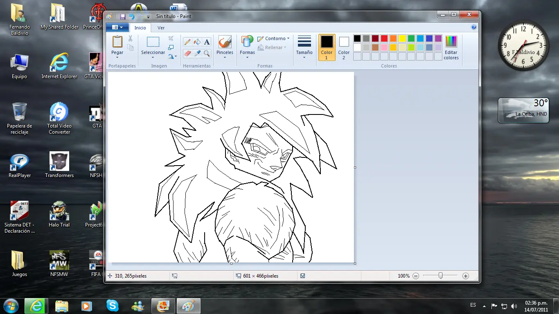Open the Paint application menu button
This screenshot has height=314, width=559.
(x=117, y=27)
